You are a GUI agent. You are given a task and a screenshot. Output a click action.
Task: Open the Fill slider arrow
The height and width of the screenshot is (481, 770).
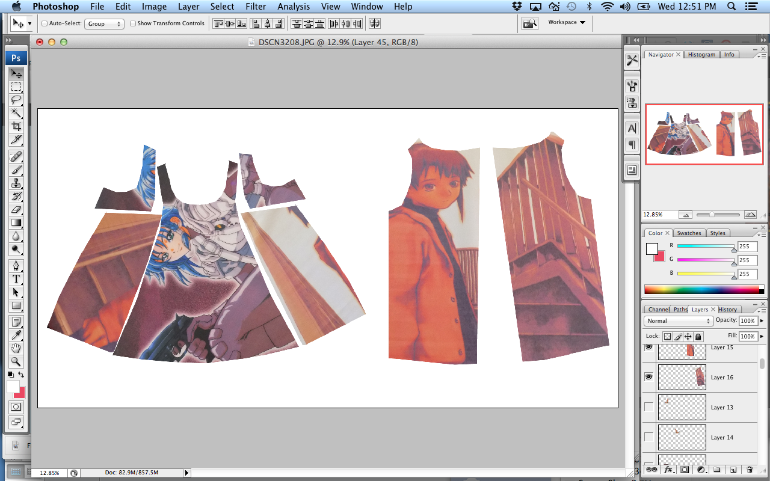[x=762, y=337]
